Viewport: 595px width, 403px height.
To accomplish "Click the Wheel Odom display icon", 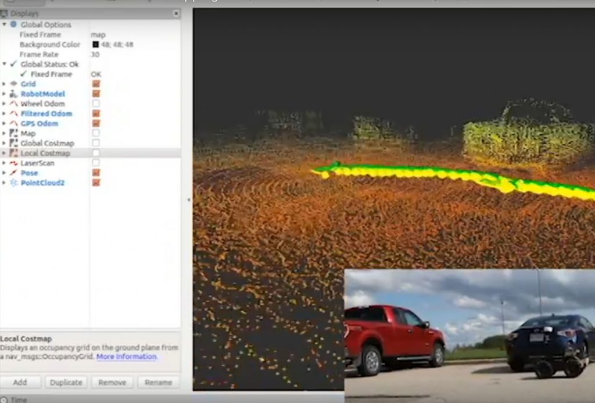I will tap(13, 104).
